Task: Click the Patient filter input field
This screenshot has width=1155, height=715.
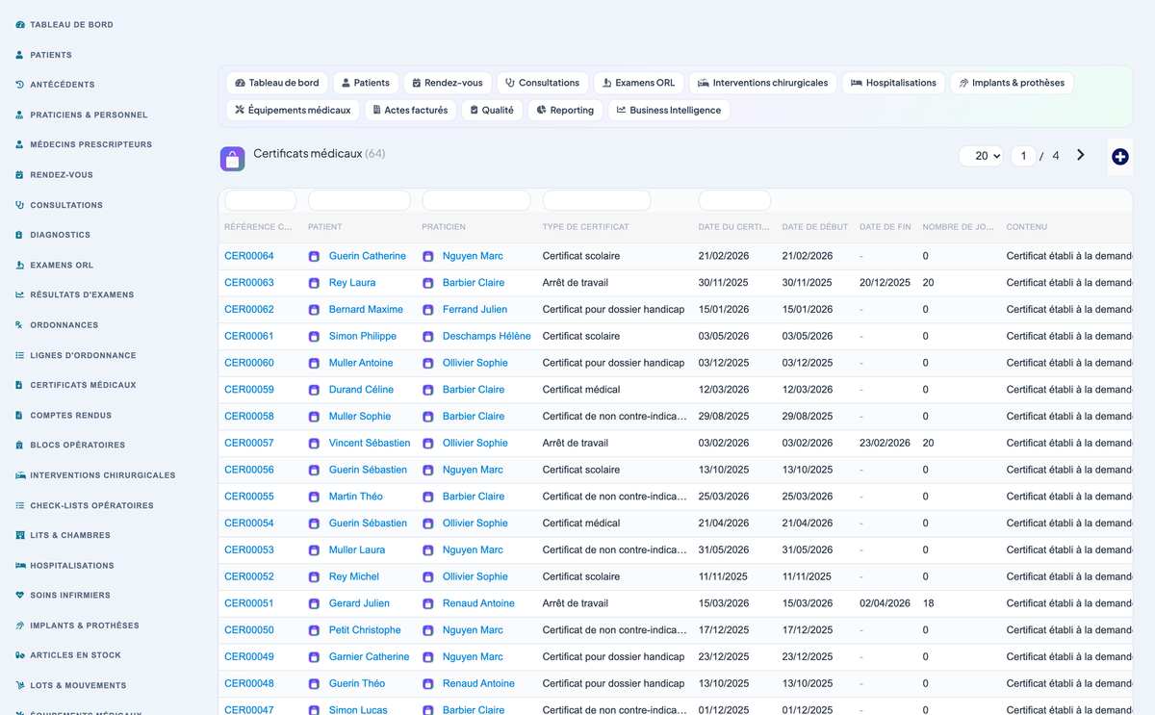Action: pos(359,200)
